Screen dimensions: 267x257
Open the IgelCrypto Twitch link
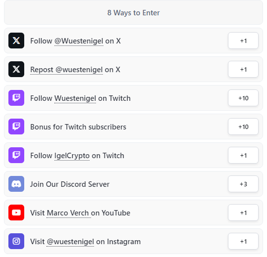72,156
